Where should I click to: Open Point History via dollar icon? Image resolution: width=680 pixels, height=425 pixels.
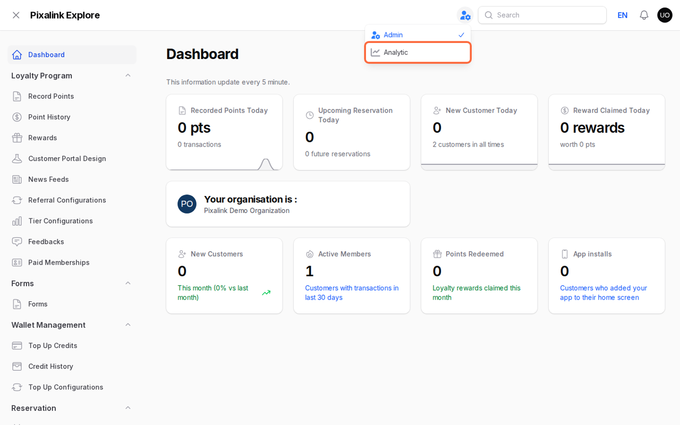tap(17, 117)
